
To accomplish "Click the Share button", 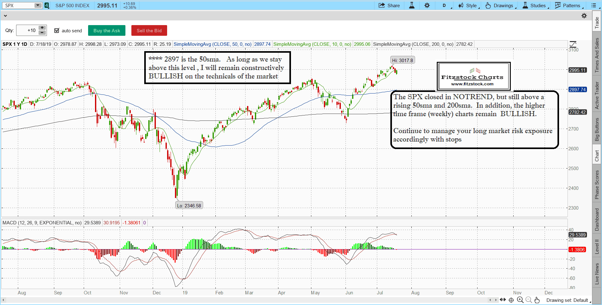I will 389,5.
